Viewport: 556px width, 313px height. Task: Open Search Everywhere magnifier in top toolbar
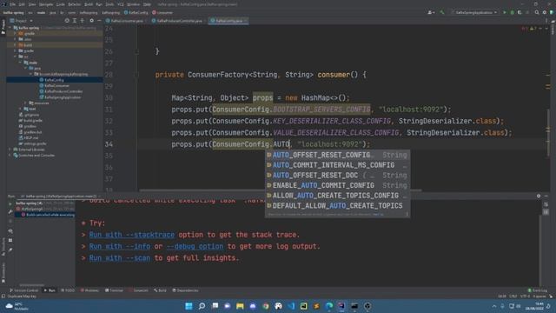point(537,12)
